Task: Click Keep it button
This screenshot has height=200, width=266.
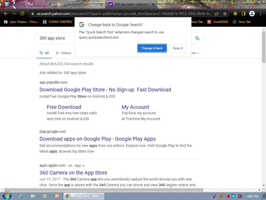Action: pyautogui.click(x=178, y=48)
